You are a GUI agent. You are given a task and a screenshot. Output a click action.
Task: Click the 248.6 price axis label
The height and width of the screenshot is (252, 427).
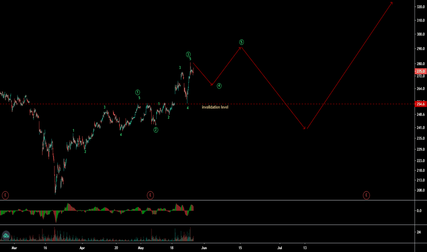point(421,115)
